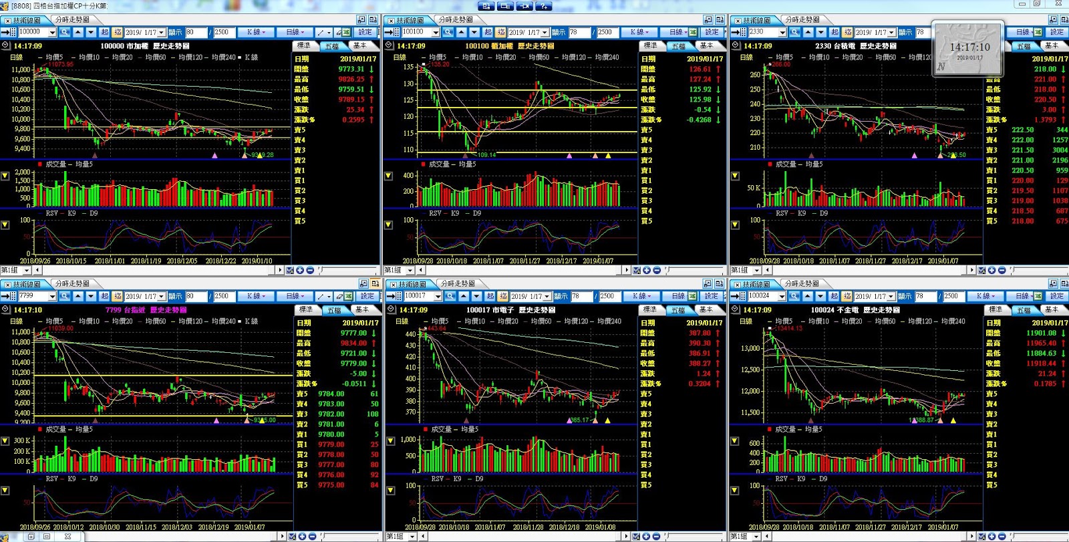Open the symbol code dropdown showing 100000
The image size is (1069, 542).
click(x=52, y=32)
